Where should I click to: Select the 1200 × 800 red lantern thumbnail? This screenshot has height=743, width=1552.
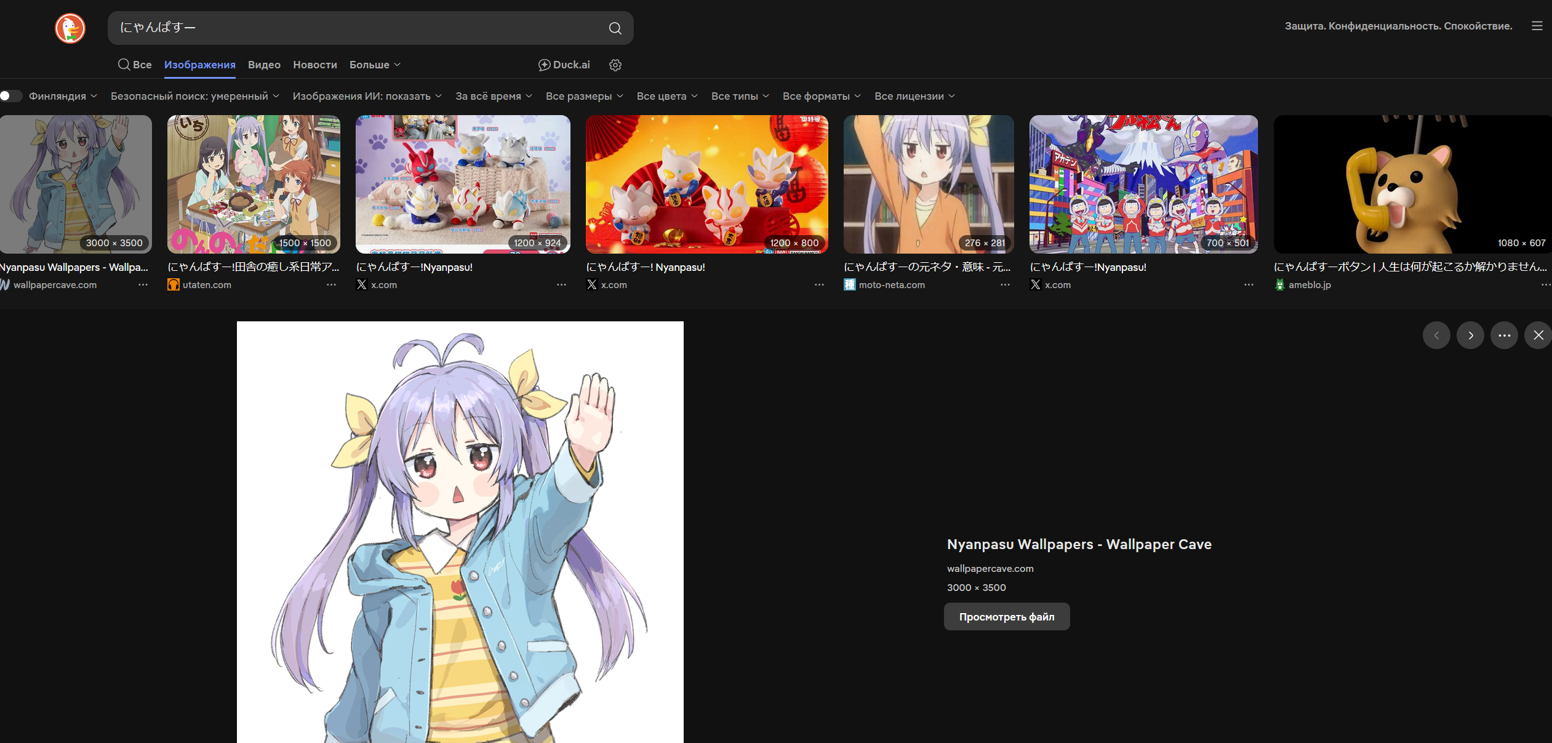coord(706,184)
